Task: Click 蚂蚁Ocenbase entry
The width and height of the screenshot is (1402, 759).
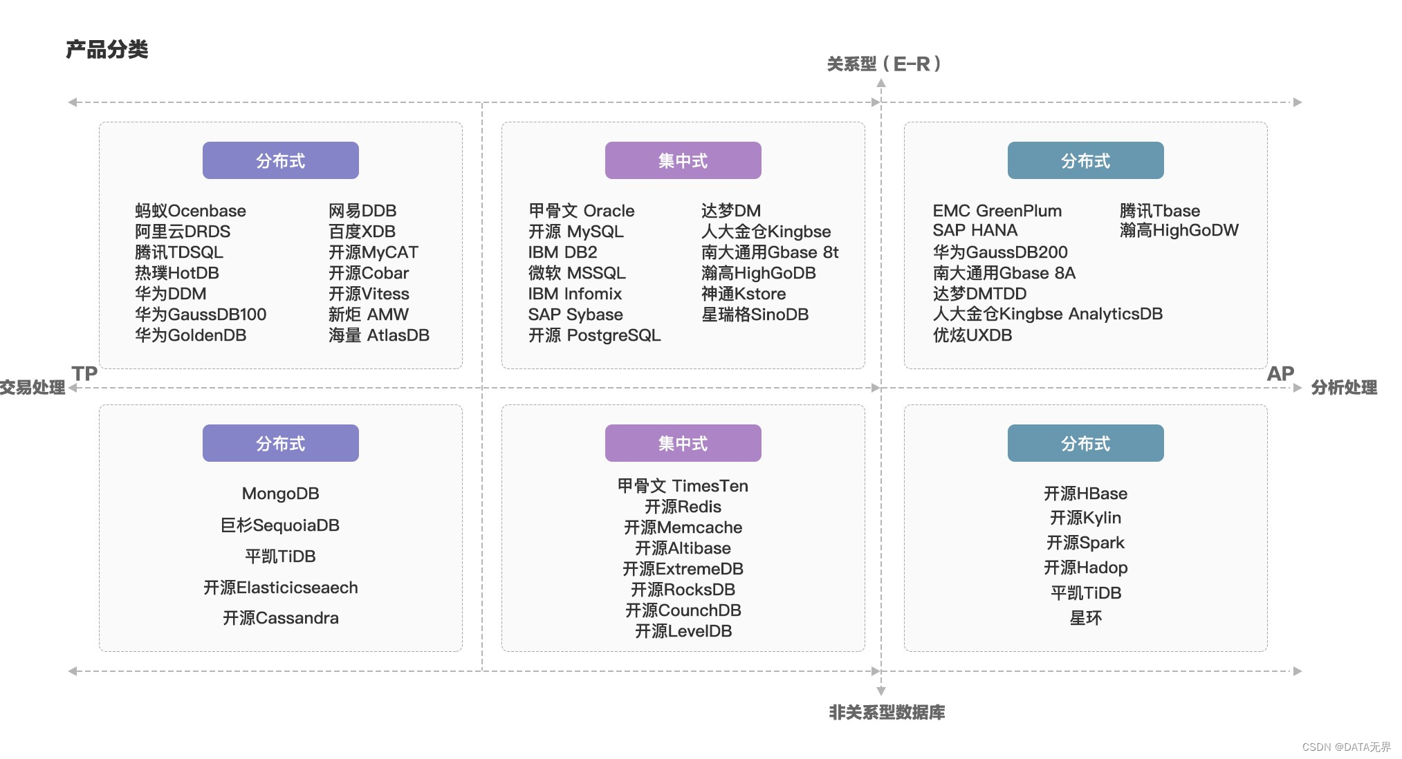Action: coord(190,211)
